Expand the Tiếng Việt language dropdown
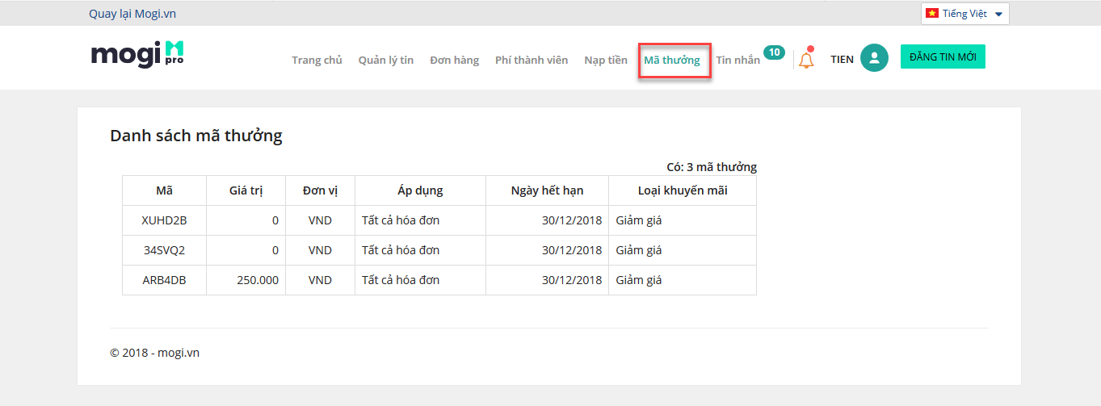The image size is (1101, 406). coord(964,14)
